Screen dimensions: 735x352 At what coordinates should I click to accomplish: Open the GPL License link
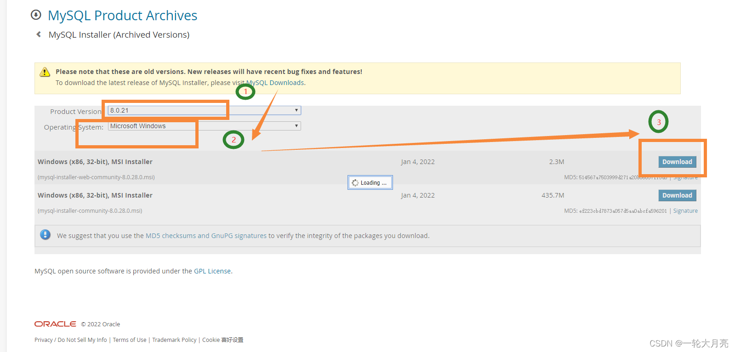coord(212,271)
